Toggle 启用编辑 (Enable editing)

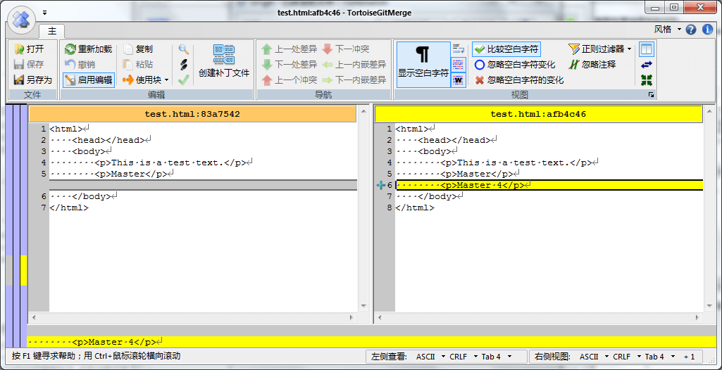coord(88,80)
